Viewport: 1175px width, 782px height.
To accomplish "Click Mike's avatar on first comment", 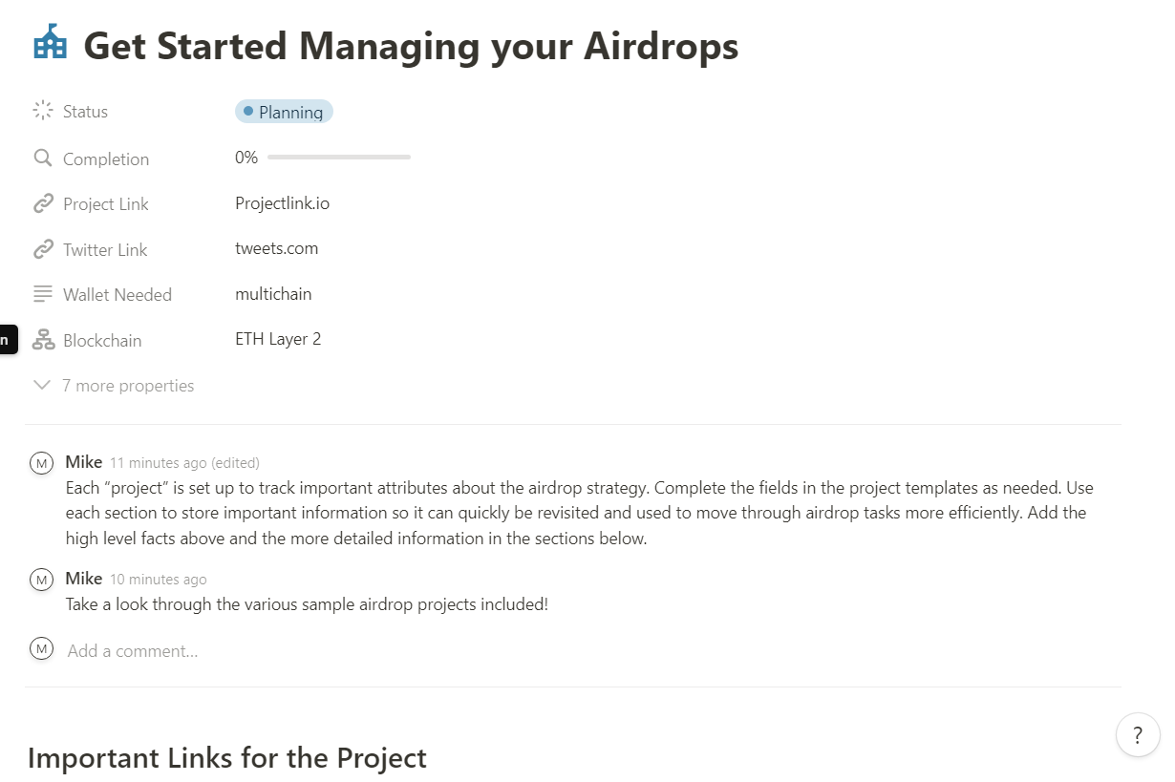I will [41, 463].
